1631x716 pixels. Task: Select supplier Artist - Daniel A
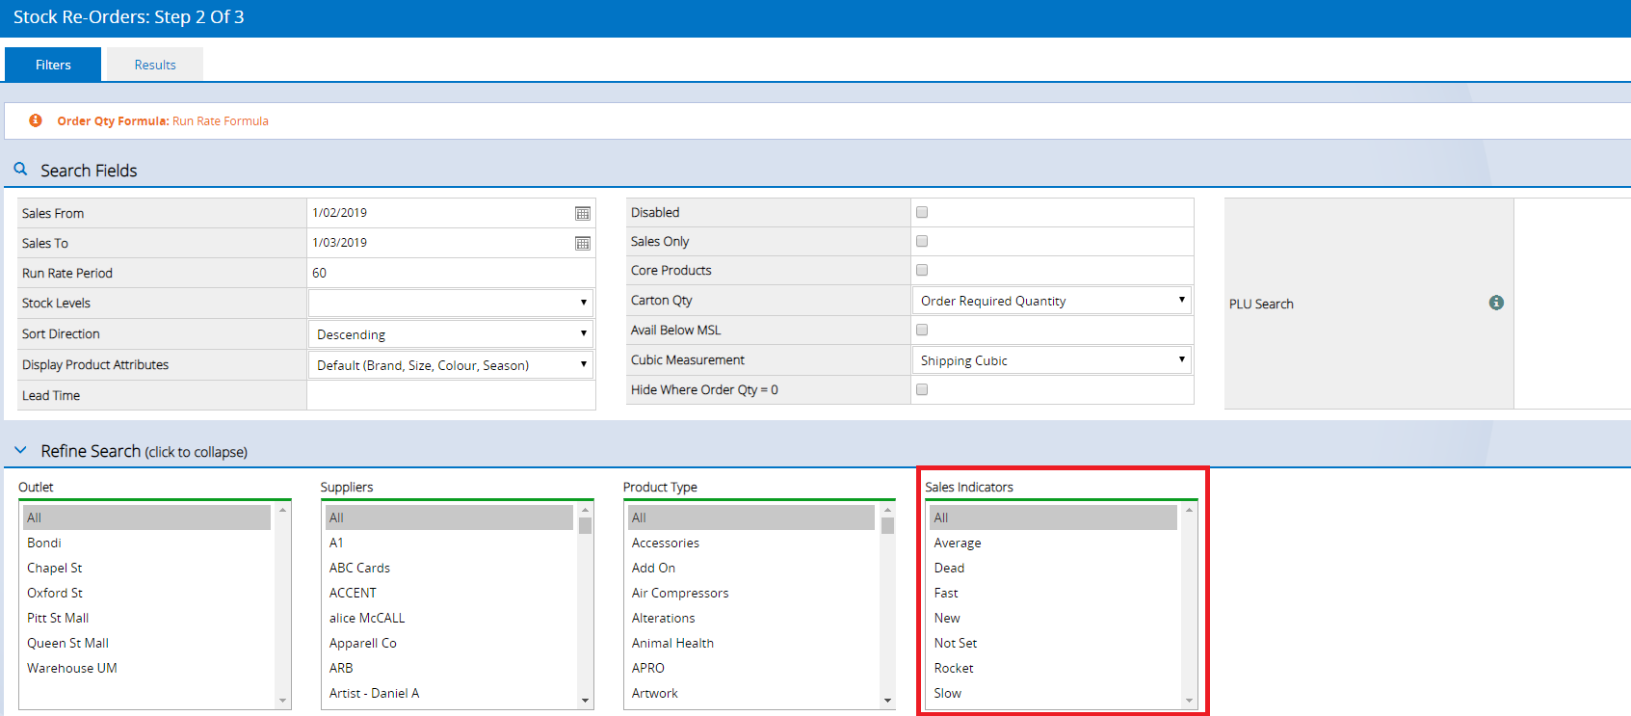click(x=449, y=693)
